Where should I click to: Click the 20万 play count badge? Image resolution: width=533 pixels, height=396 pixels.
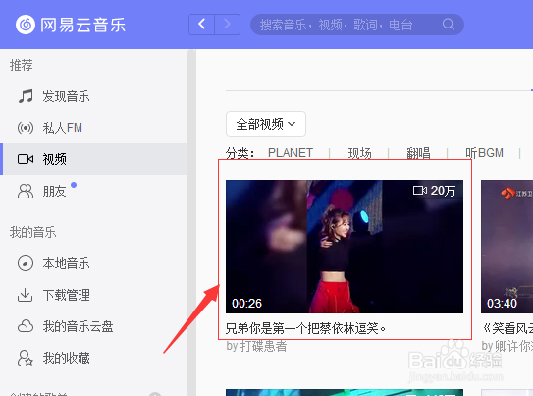coord(434,191)
